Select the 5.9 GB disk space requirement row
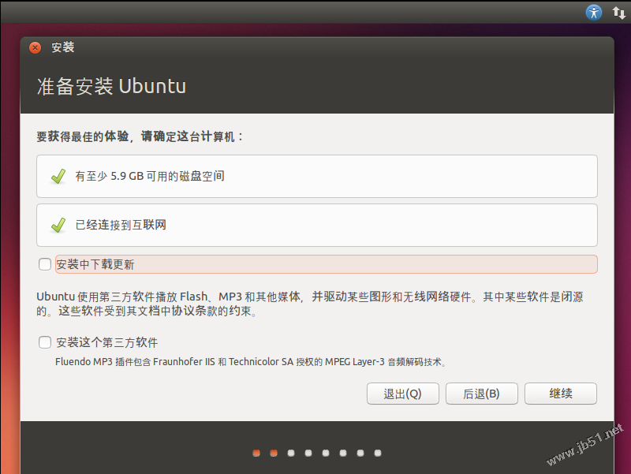The image size is (631, 474). tap(316, 177)
